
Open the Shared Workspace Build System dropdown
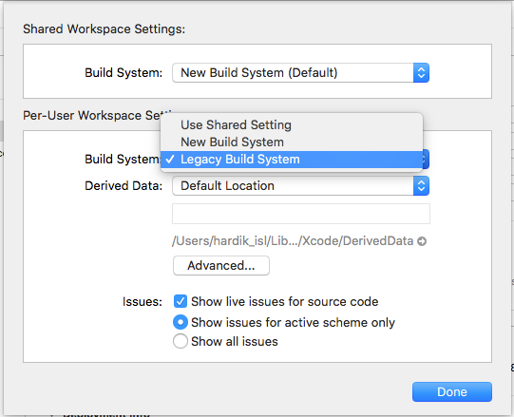(x=300, y=73)
